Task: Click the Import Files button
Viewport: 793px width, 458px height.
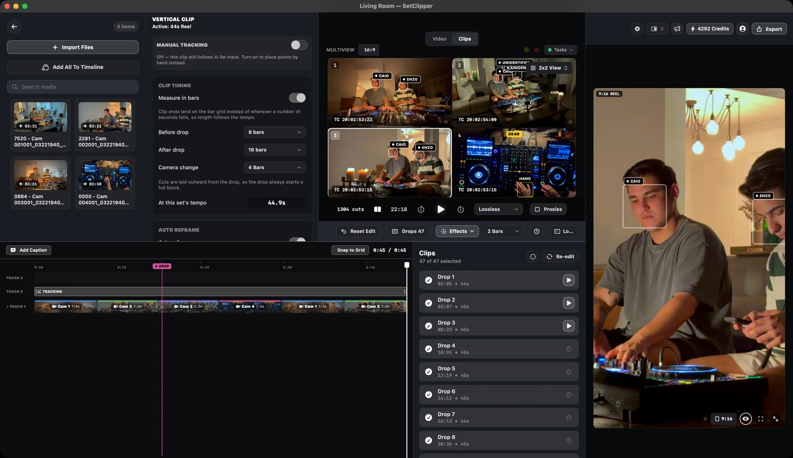Action: (73, 47)
